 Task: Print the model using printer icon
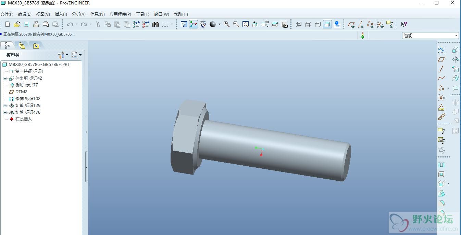(36, 24)
